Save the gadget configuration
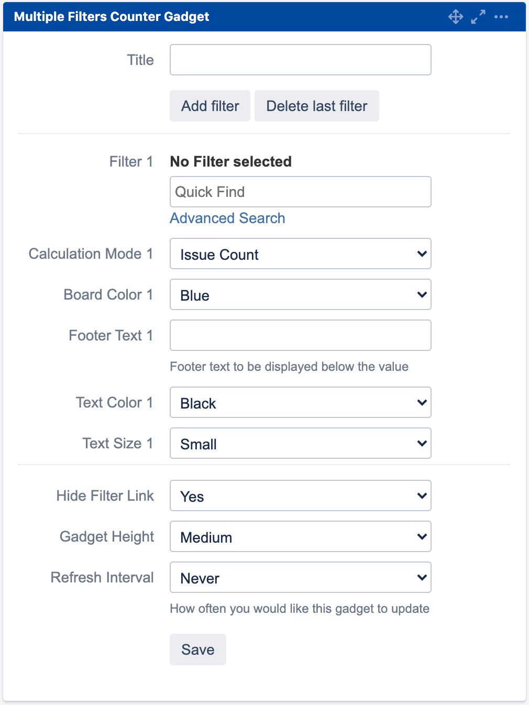 click(198, 650)
